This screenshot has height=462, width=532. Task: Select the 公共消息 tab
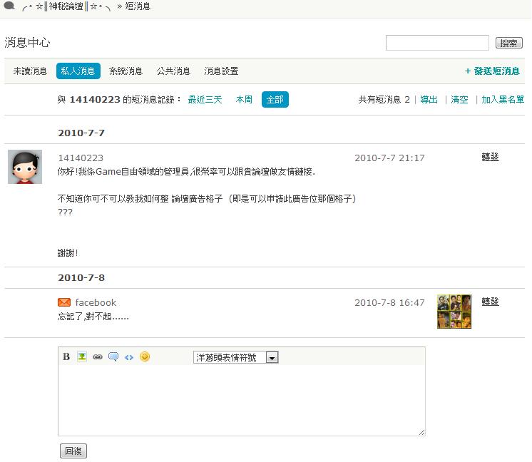(173, 71)
